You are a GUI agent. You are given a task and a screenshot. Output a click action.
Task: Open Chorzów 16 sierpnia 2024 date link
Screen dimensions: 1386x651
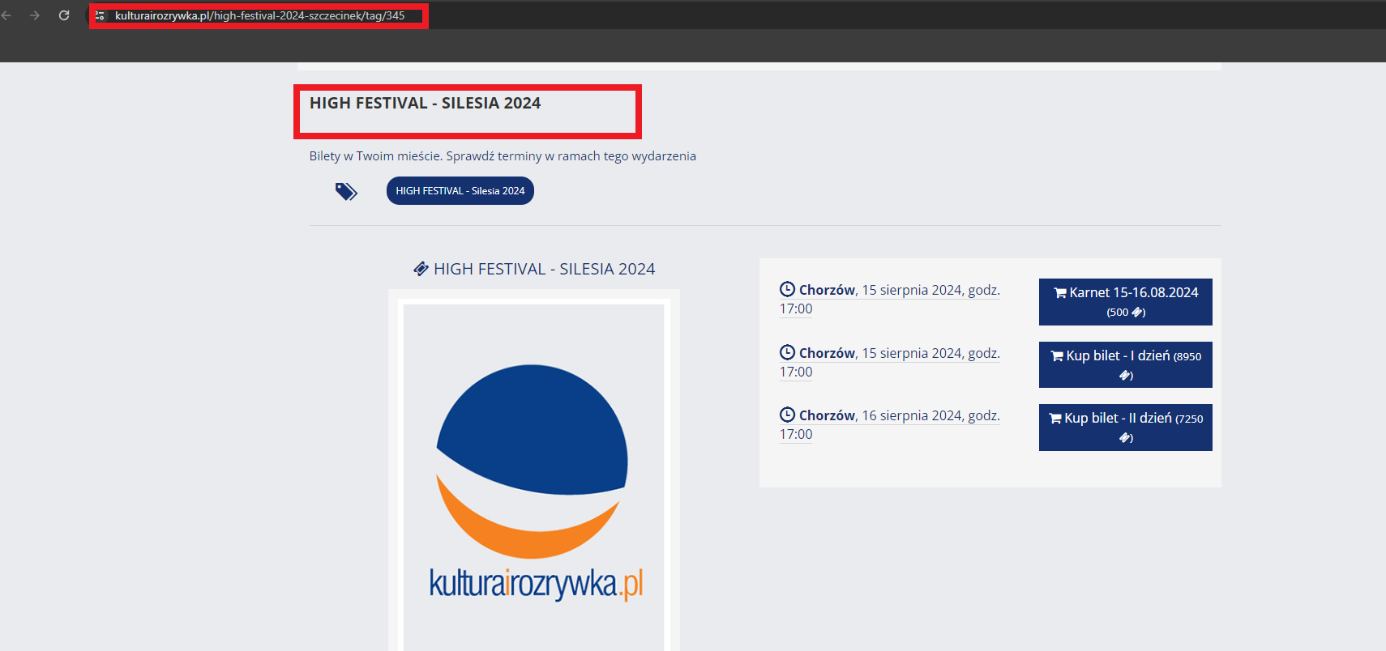(890, 424)
